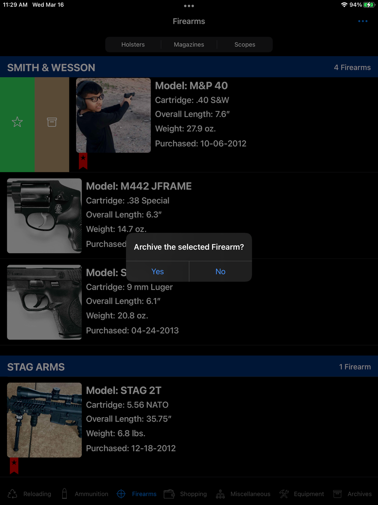
Task: Open the blue three-dot options menu
Action: coord(363,21)
